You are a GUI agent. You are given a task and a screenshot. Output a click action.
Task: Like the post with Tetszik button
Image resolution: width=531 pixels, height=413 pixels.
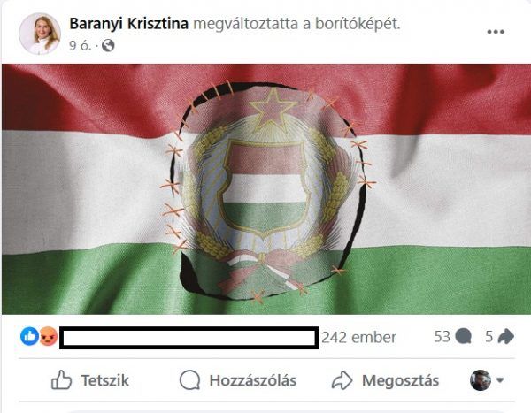click(89, 380)
